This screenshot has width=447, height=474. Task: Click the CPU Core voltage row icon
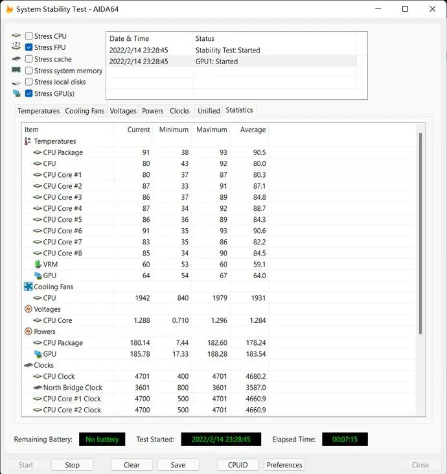pos(38,320)
